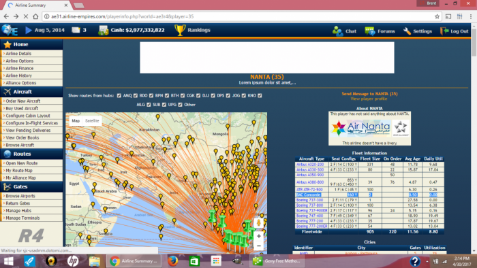This screenshot has height=268, width=477.
Task: Click the Street View pegman on map
Action: click(x=258, y=223)
